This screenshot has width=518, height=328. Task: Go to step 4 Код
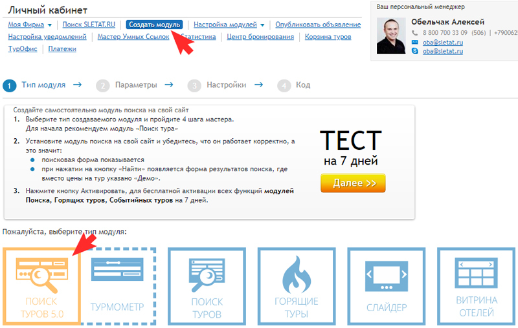(x=294, y=85)
